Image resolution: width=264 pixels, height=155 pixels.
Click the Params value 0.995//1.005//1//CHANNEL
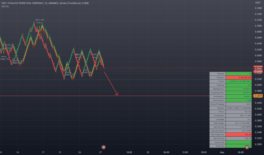239,108
